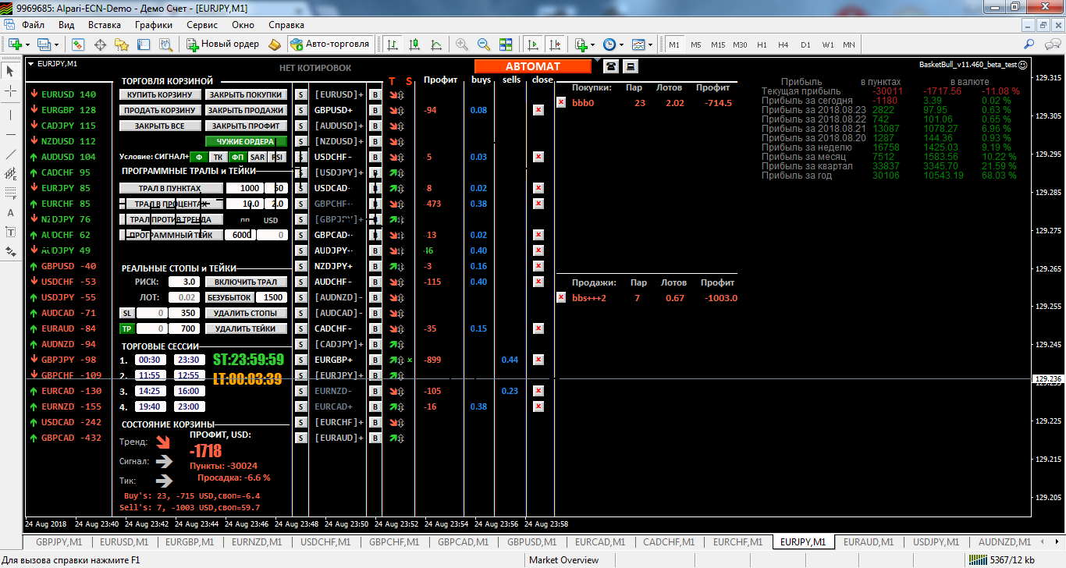Click the telephone icon next to АВТОМАТ

pos(610,66)
